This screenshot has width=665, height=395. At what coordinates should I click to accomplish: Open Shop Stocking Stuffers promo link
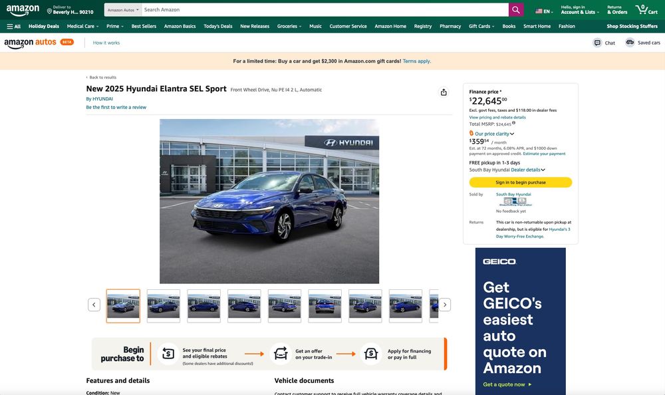point(632,27)
